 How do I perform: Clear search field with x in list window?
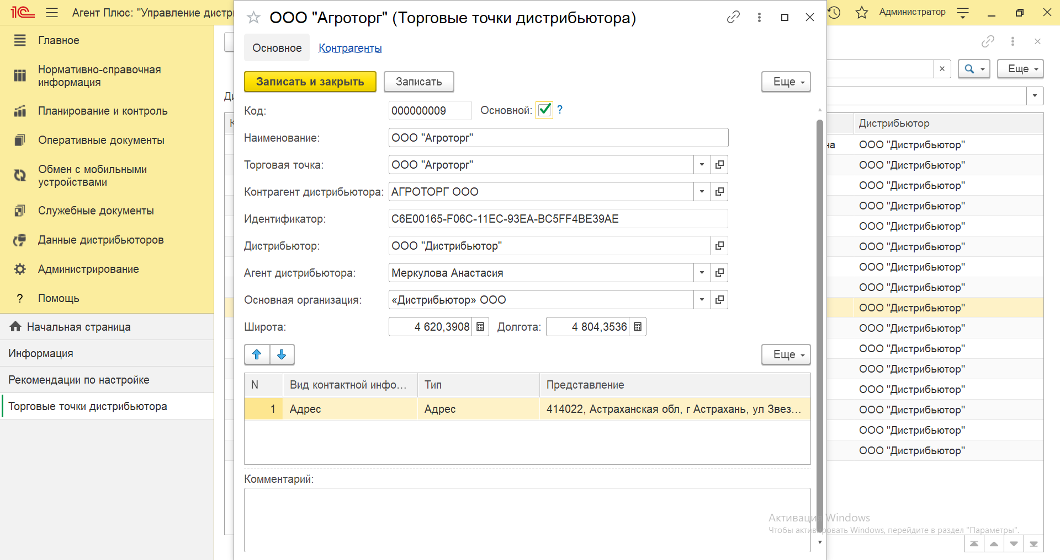coord(942,69)
